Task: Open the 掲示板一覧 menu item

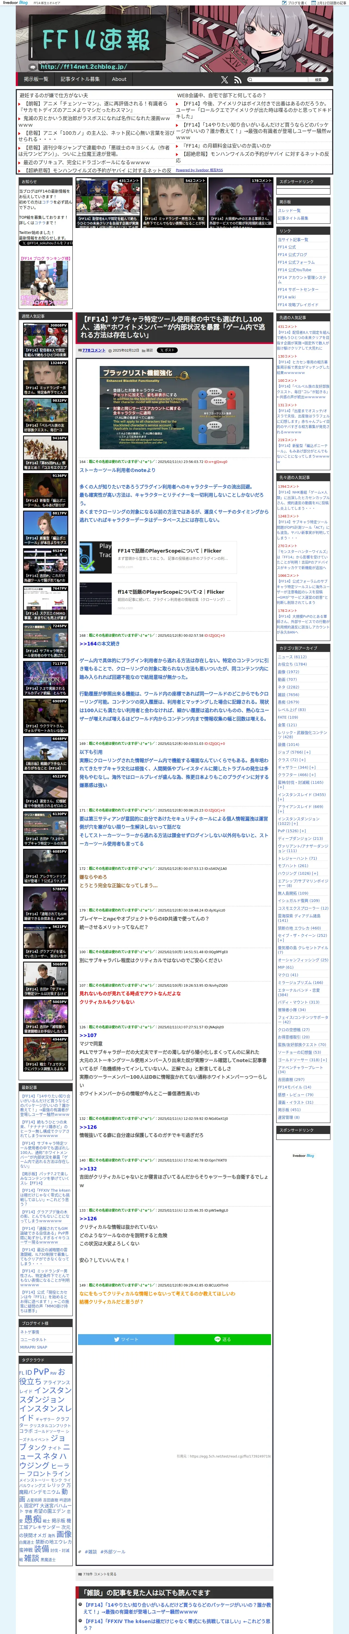Action: (36, 79)
